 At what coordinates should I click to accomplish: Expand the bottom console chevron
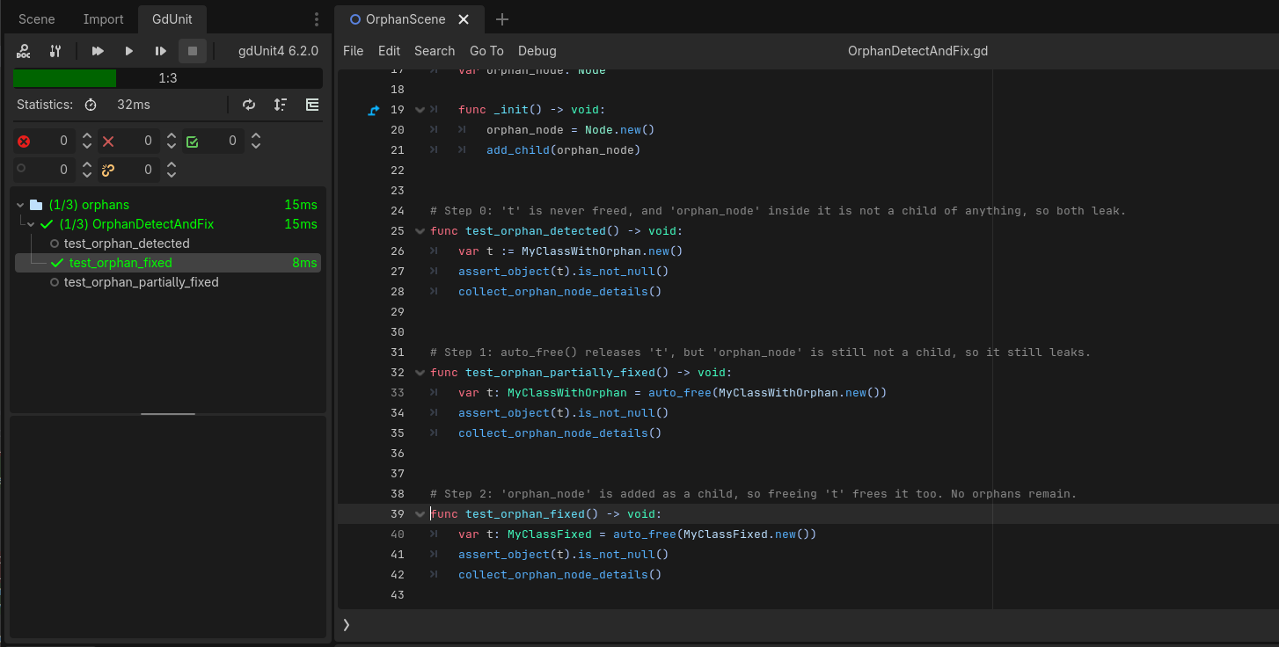tap(347, 624)
